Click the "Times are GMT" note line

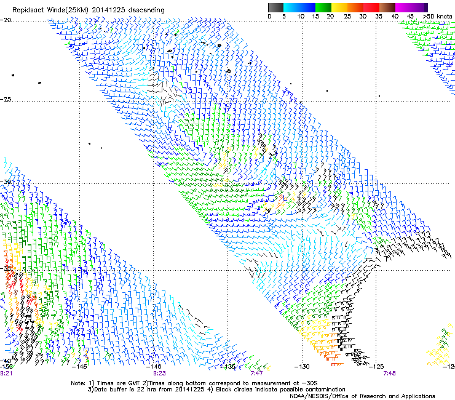[194, 383]
